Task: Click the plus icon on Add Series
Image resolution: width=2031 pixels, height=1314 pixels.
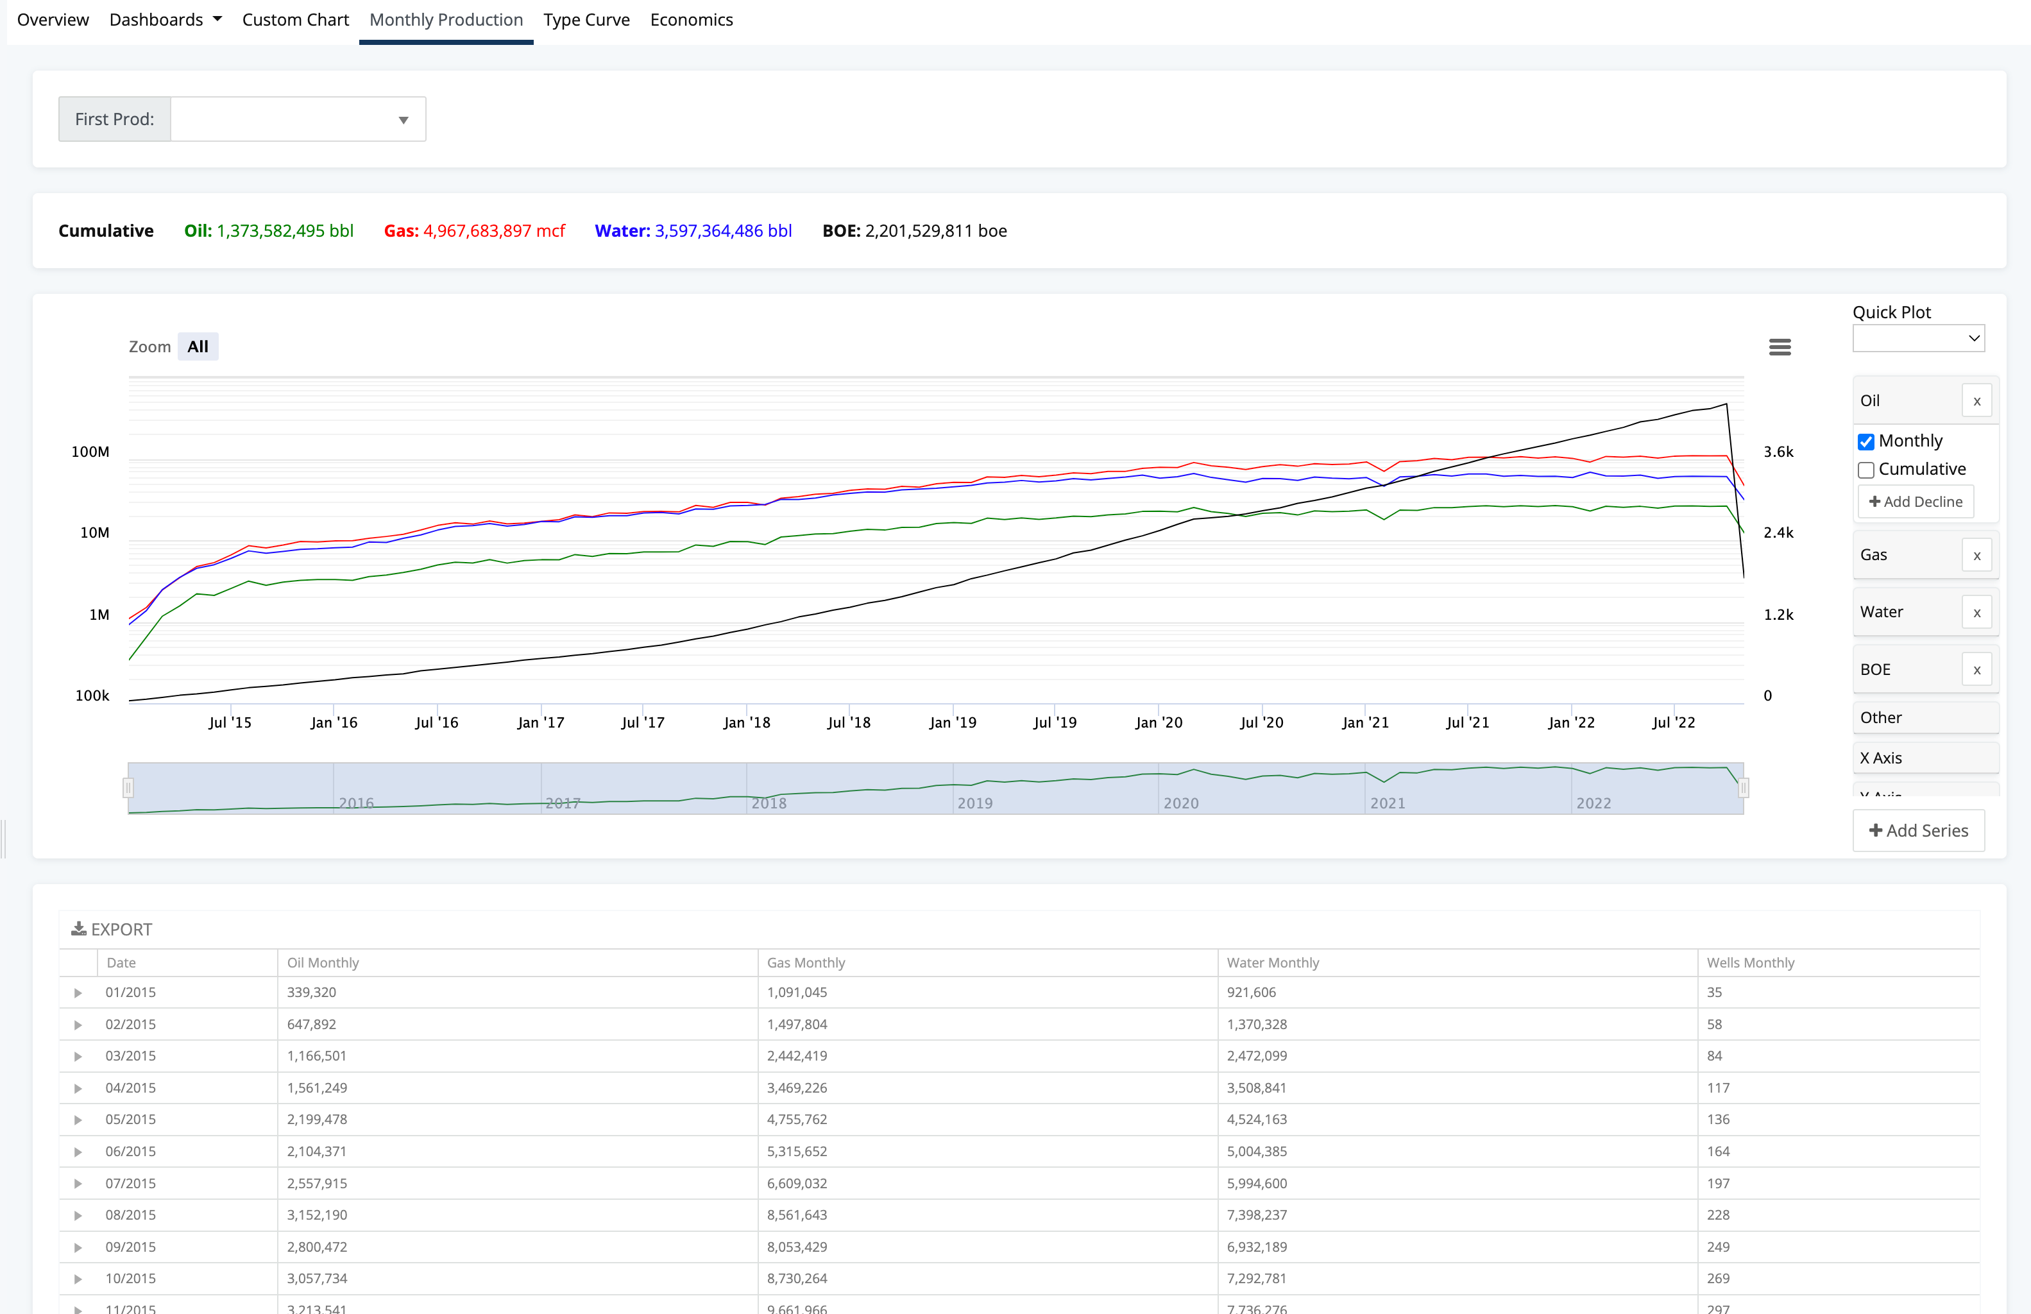Action: click(1875, 830)
